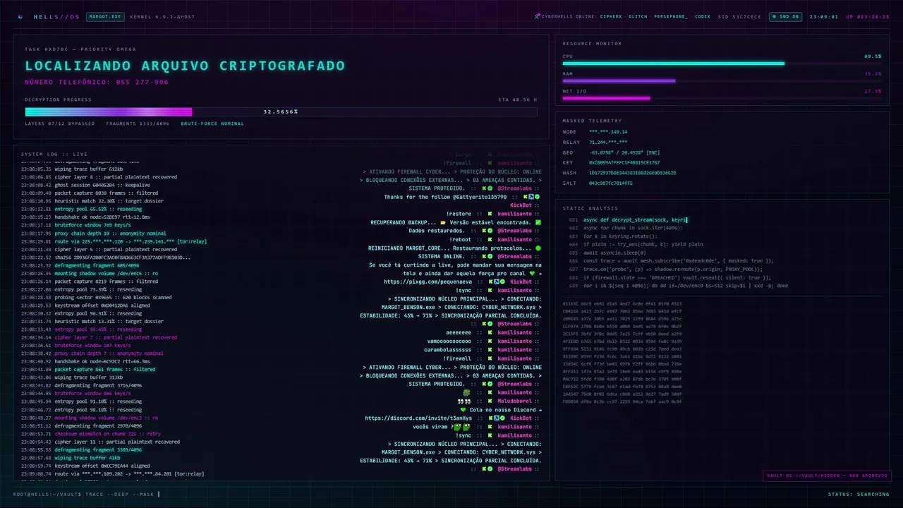Click the K badge in the 'Dados restaurados.' row
903x508 pixels.
coord(483,231)
